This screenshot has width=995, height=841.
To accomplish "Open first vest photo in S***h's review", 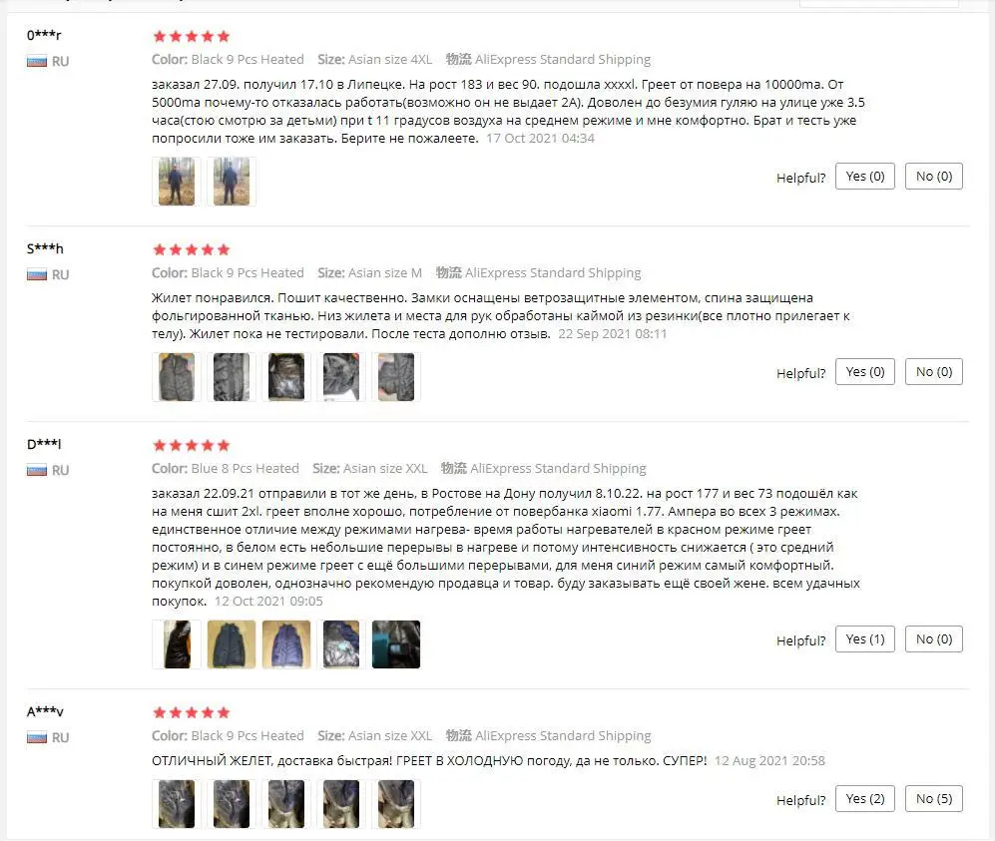I will point(177,377).
